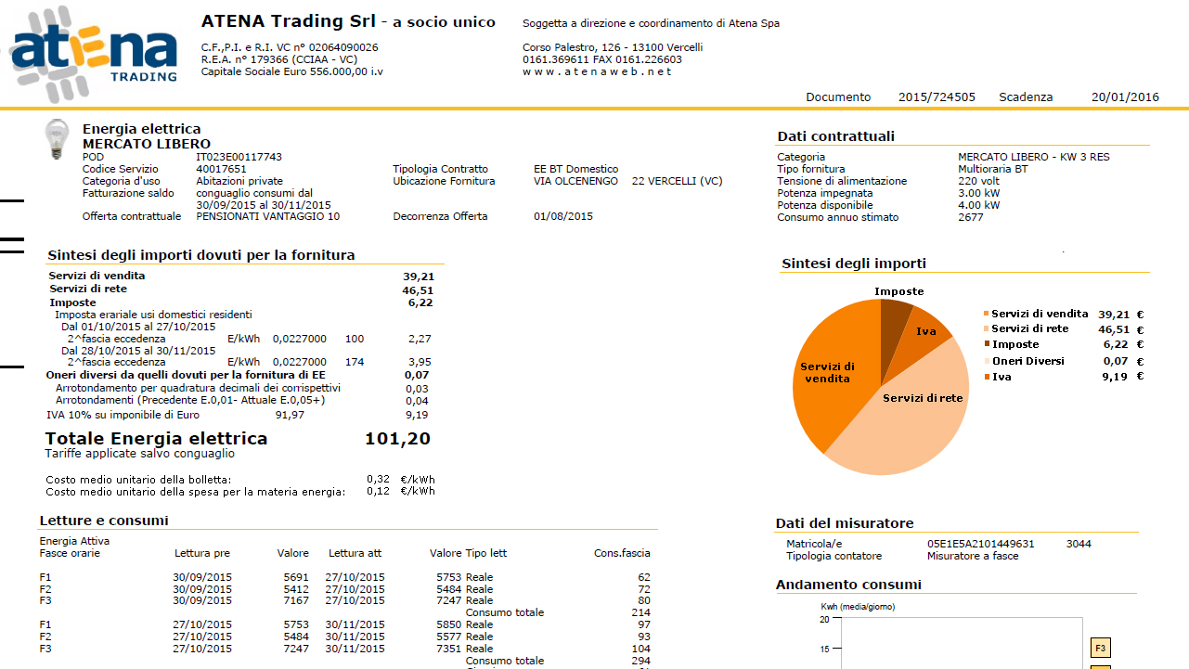The height and width of the screenshot is (669, 1189).
Task: Click the Lettura pre column header
Action: coord(202,553)
